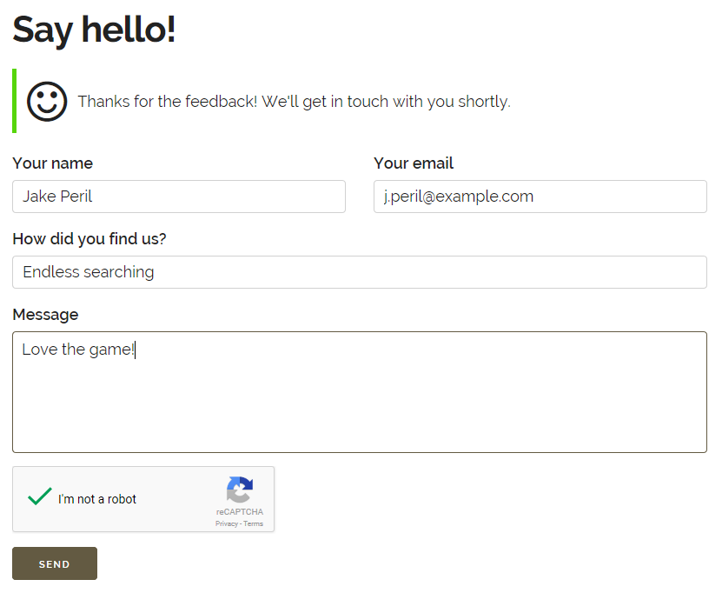Image resolution: width=722 pixels, height=593 pixels.
Task: Click the green bar beside feedback notice
Action: point(14,101)
